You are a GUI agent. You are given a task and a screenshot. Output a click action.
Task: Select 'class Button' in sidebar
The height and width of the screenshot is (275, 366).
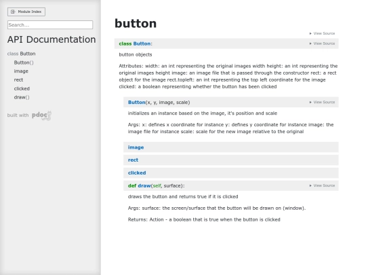pyautogui.click(x=21, y=54)
